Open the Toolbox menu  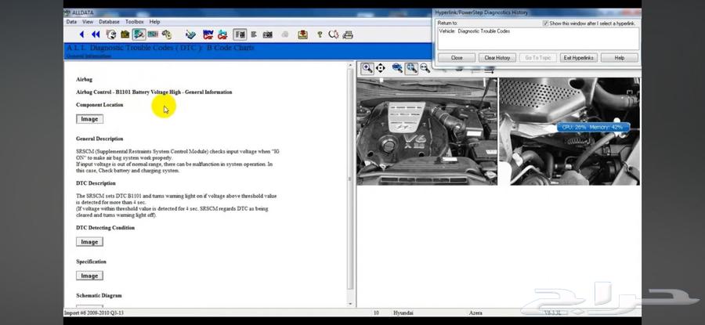click(x=135, y=22)
